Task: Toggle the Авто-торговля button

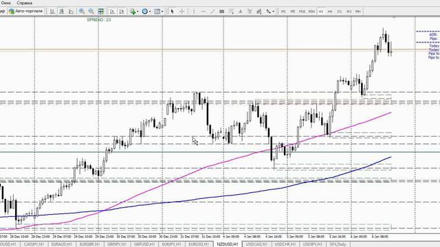Action: [26, 11]
